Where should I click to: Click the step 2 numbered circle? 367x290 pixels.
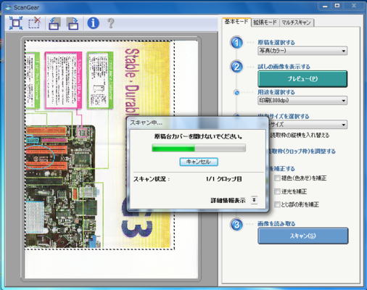pyautogui.click(x=236, y=67)
